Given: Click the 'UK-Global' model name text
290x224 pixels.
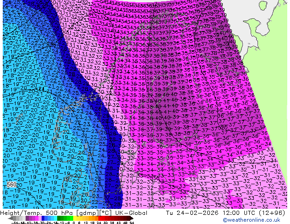Looking at the screenshot, I should coord(131,213).
